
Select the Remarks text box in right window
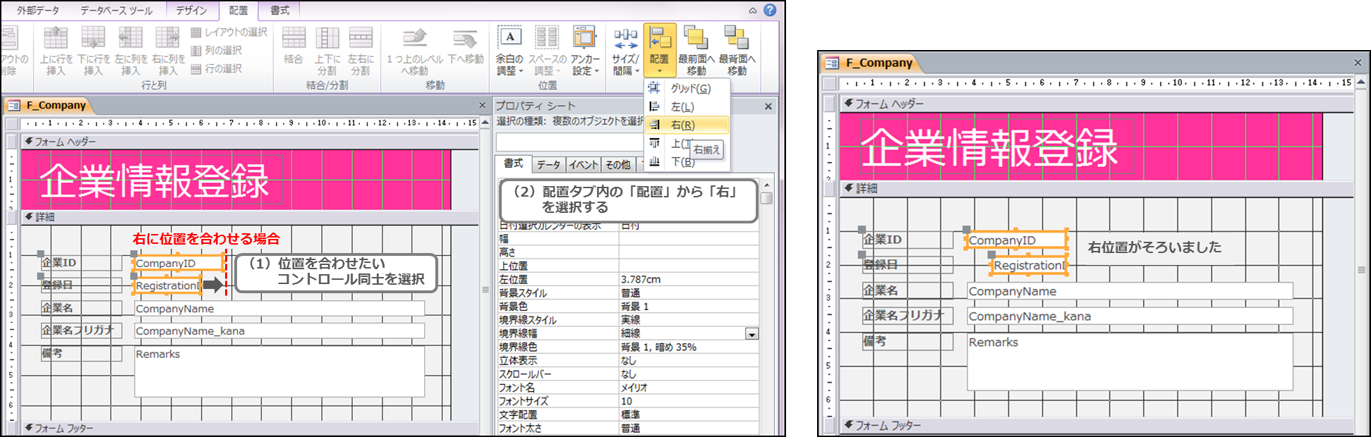(x=1130, y=362)
